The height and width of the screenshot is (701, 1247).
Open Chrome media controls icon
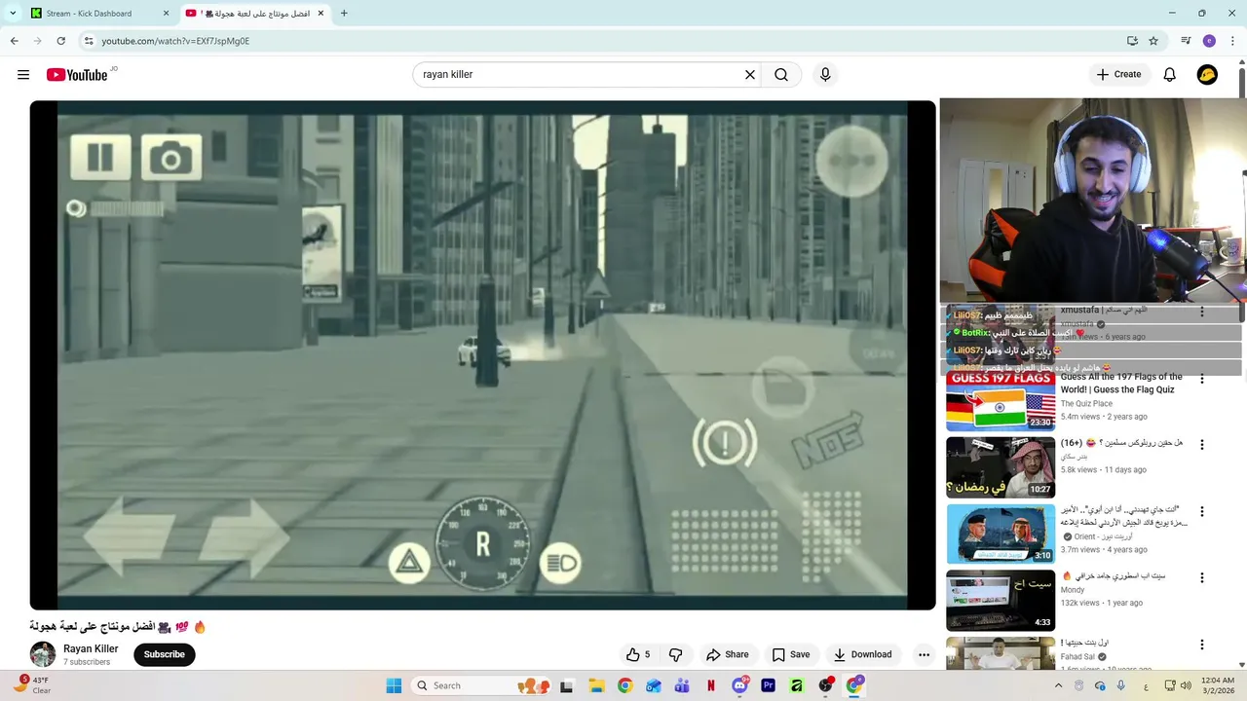[1186, 41]
